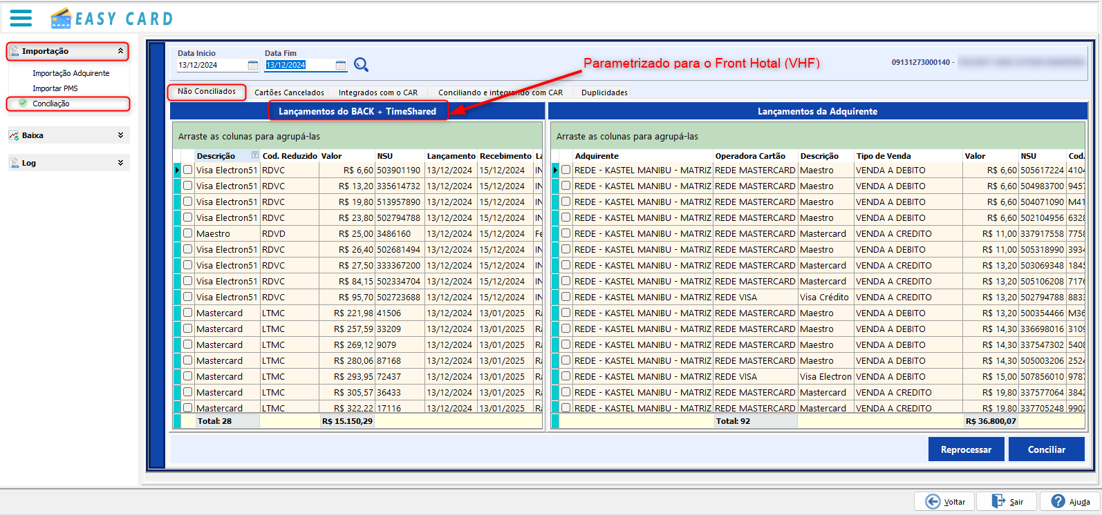Tick the Mastercard R$ 221,98 row checkbox
Image resolution: width=1102 pixels, height=515 pixels.
[x=187, y=313]
